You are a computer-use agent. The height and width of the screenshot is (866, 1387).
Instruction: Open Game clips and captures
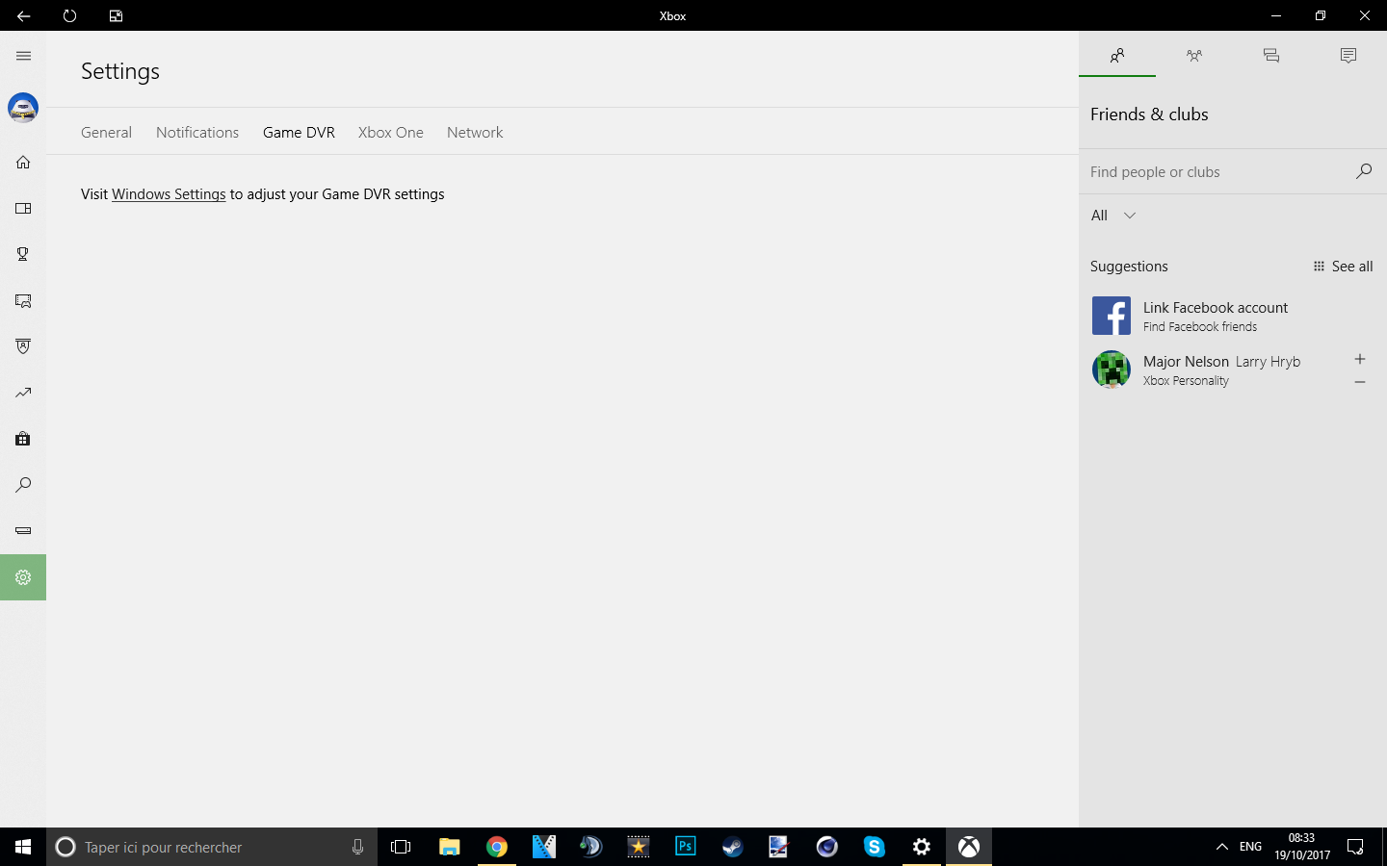(23, 300)
